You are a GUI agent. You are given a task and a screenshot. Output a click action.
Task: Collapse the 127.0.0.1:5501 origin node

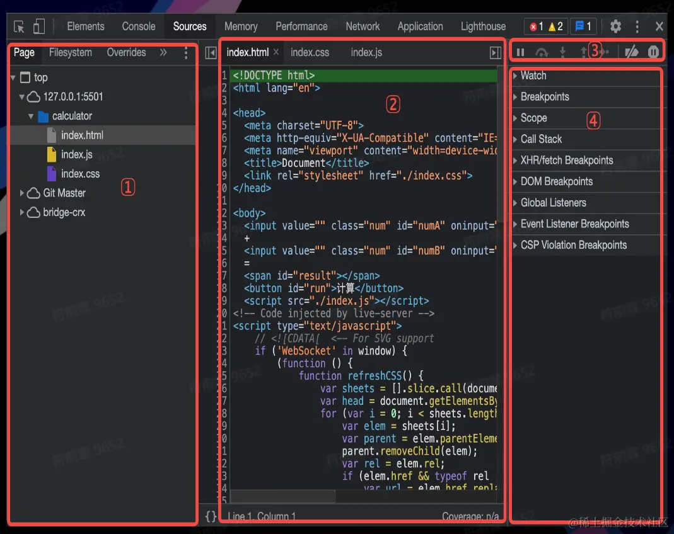(21, 97)
